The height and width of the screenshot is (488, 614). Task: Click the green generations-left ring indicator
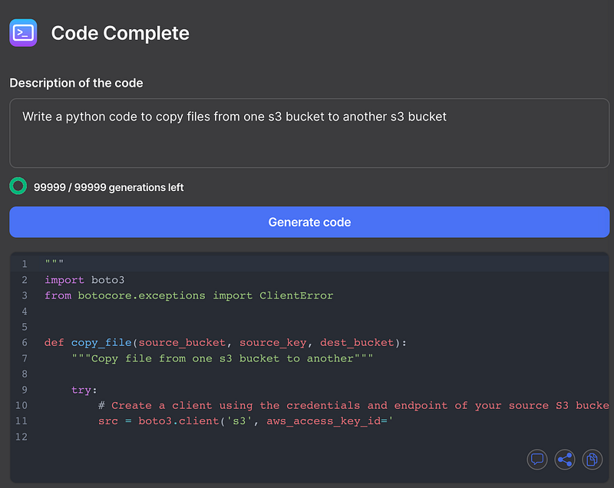point(18,186)
